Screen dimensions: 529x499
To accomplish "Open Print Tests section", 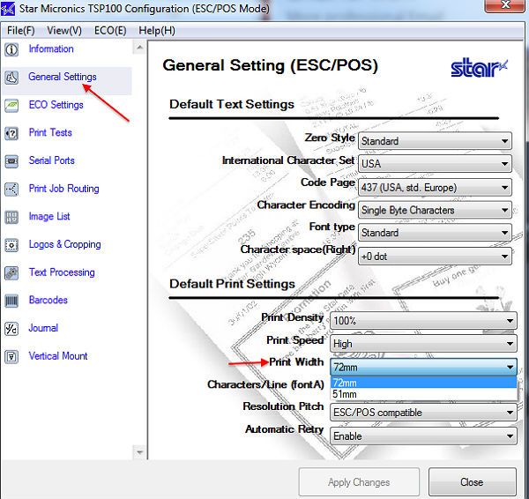I will coord(50,132).
